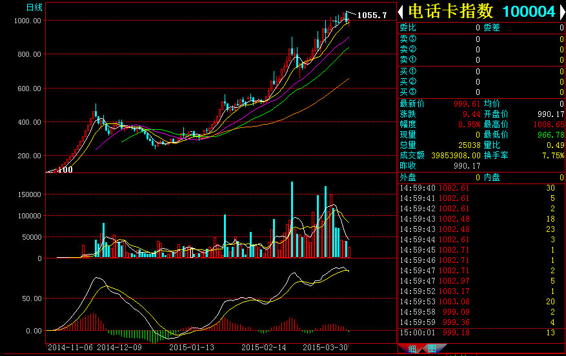Select the 14:59:44 trade tick row
Image resolution: width=566 pixels, height=356 pixels.
481,240
